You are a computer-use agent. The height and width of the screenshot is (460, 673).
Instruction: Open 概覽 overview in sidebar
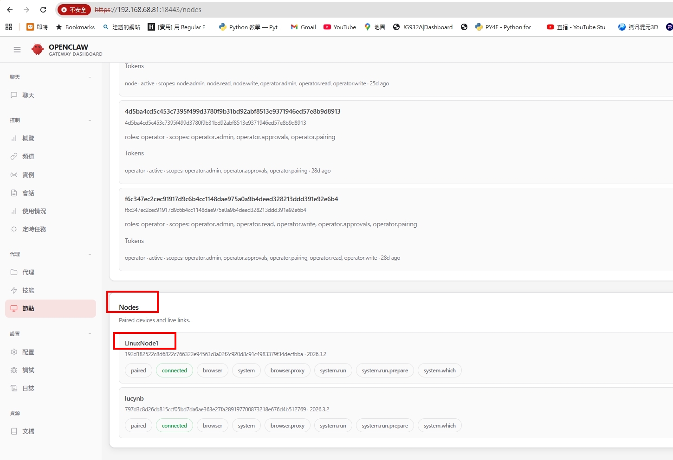pyautogui.click(x=28, y=138)
